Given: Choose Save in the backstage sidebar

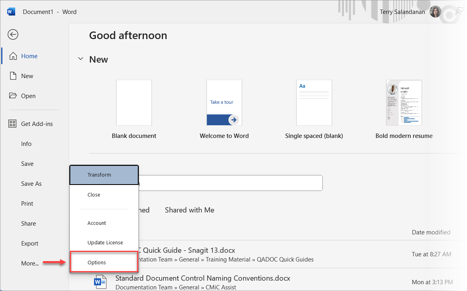Looking at the screenshot, I should pos(28,164).
